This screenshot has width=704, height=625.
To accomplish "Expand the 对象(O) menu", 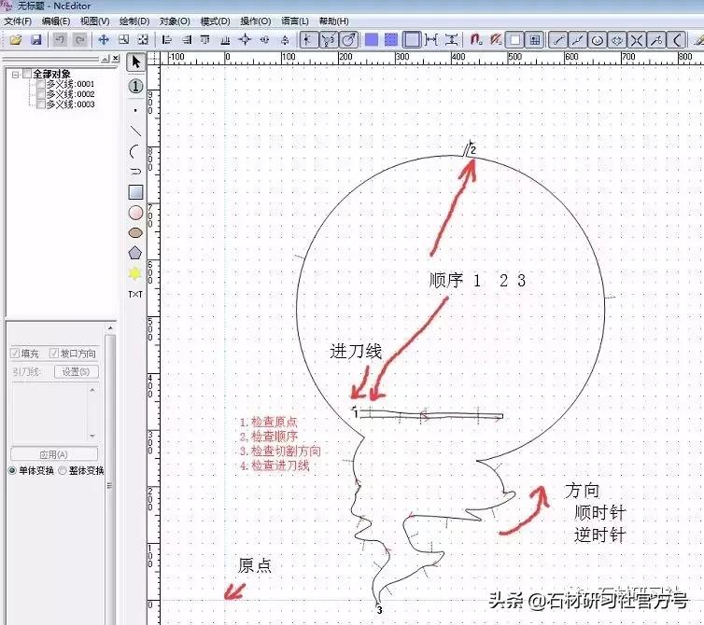I will [x=175, y=21].
